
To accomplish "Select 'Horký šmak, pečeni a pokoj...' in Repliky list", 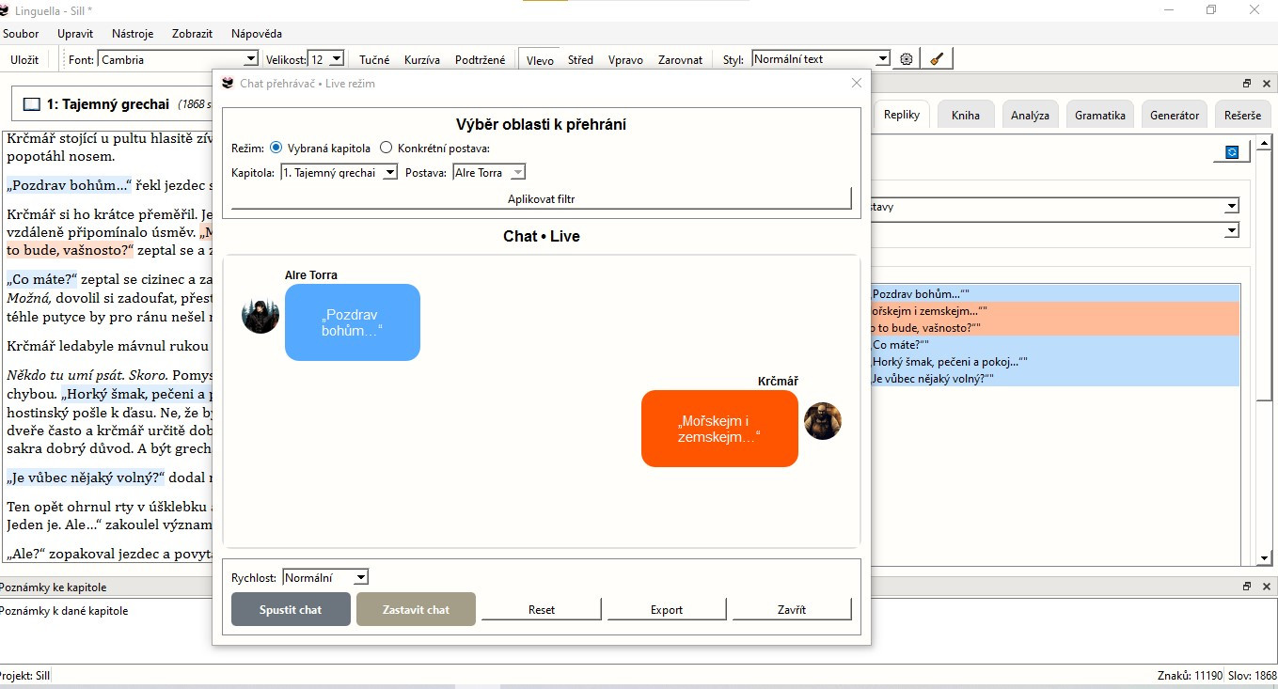I will [x=1055, y=361].
